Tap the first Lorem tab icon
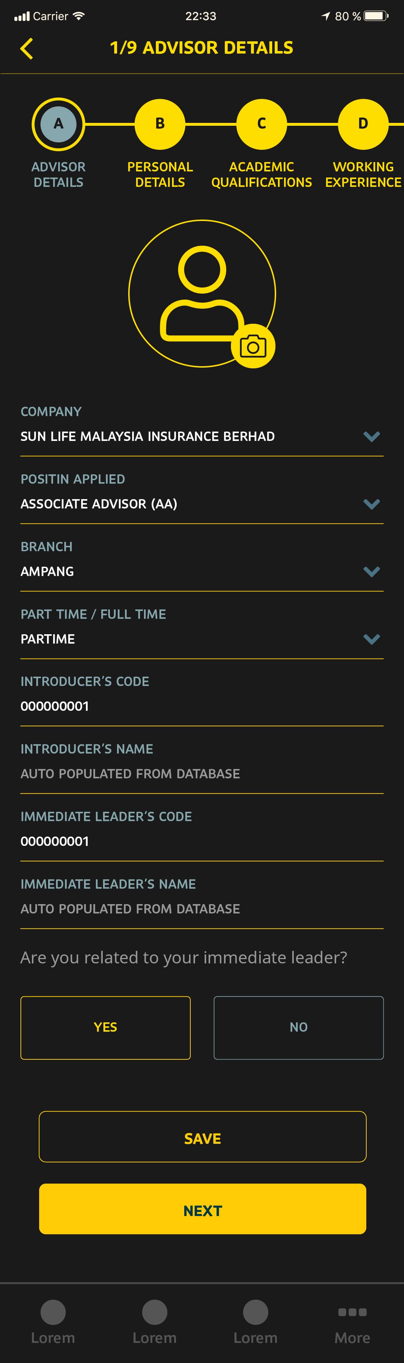This screenshot has width=404, height=1363. tap(53, 1312)
